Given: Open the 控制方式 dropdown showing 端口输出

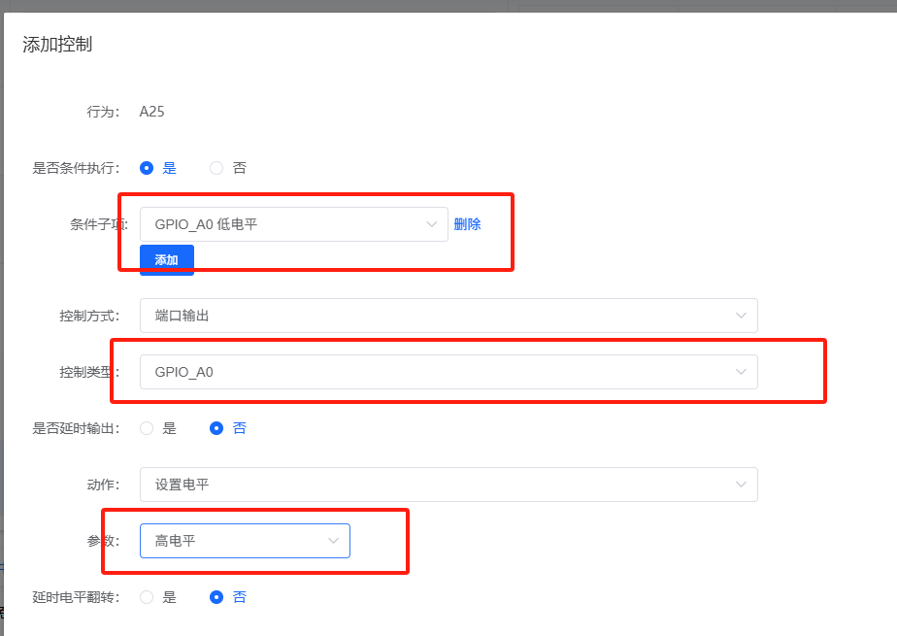Looking at the screenshot, I should tap(437, 315).
